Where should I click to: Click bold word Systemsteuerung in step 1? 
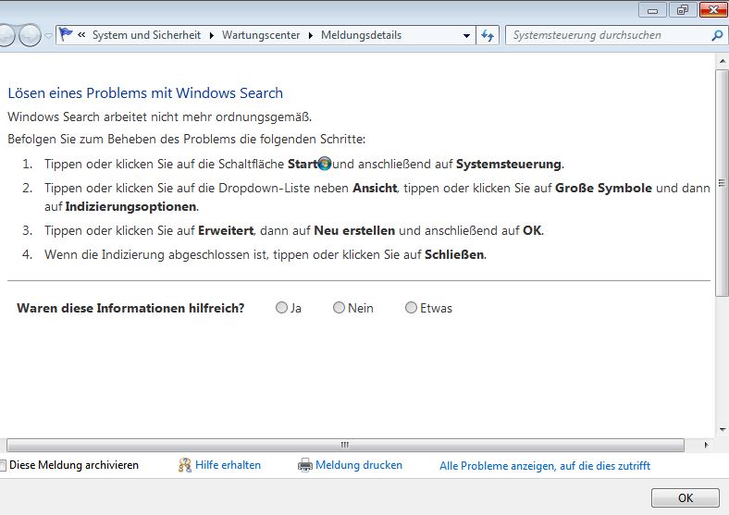509,164
